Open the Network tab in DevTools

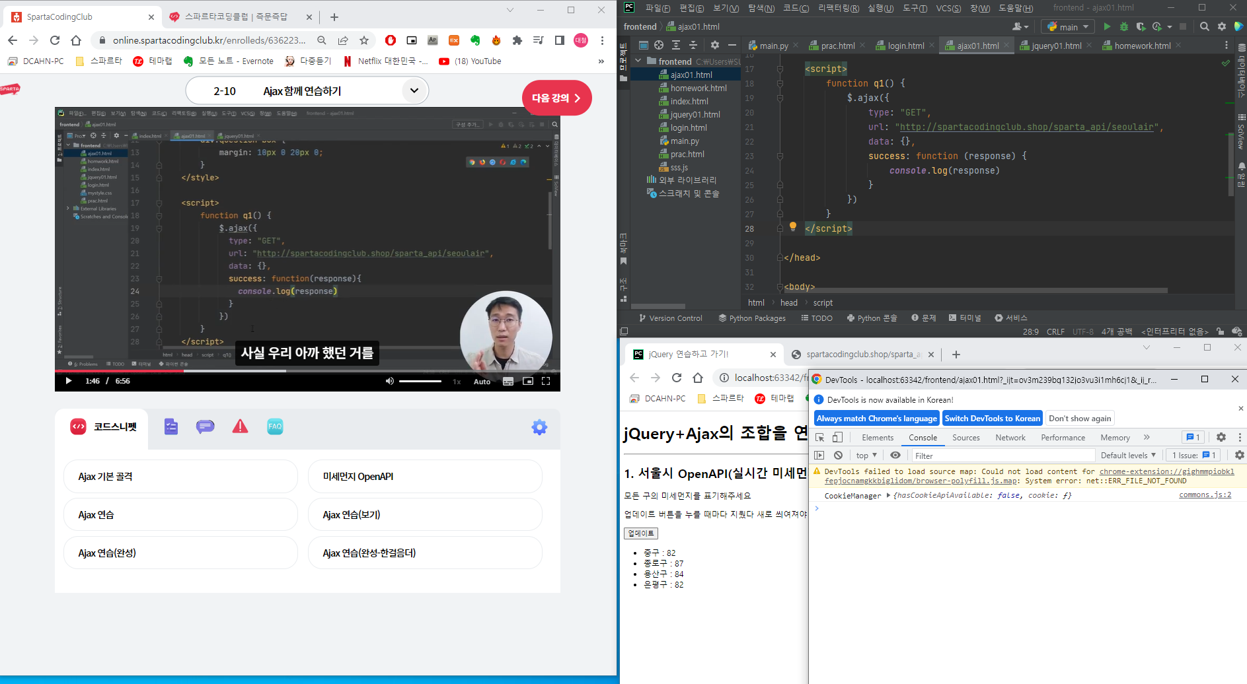pos(1010,437)
